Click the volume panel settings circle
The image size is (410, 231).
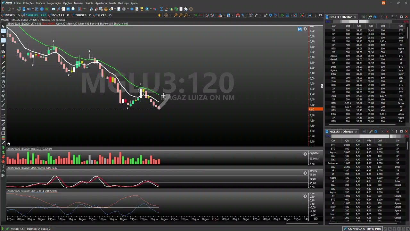[305, 154]
